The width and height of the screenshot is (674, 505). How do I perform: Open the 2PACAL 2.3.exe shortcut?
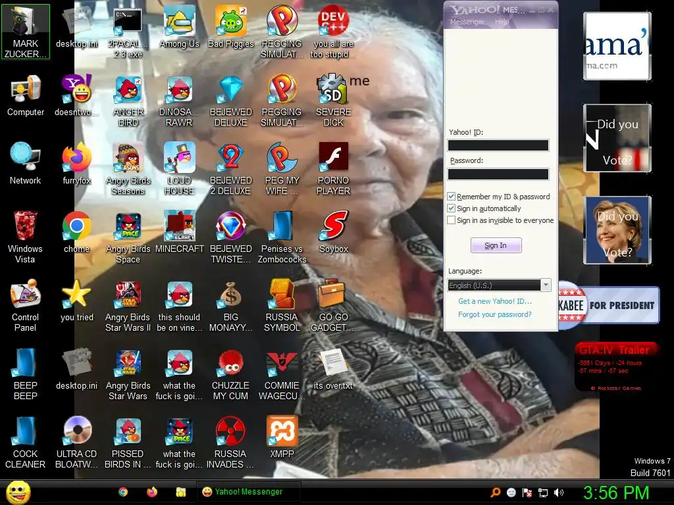click(128, 33)
